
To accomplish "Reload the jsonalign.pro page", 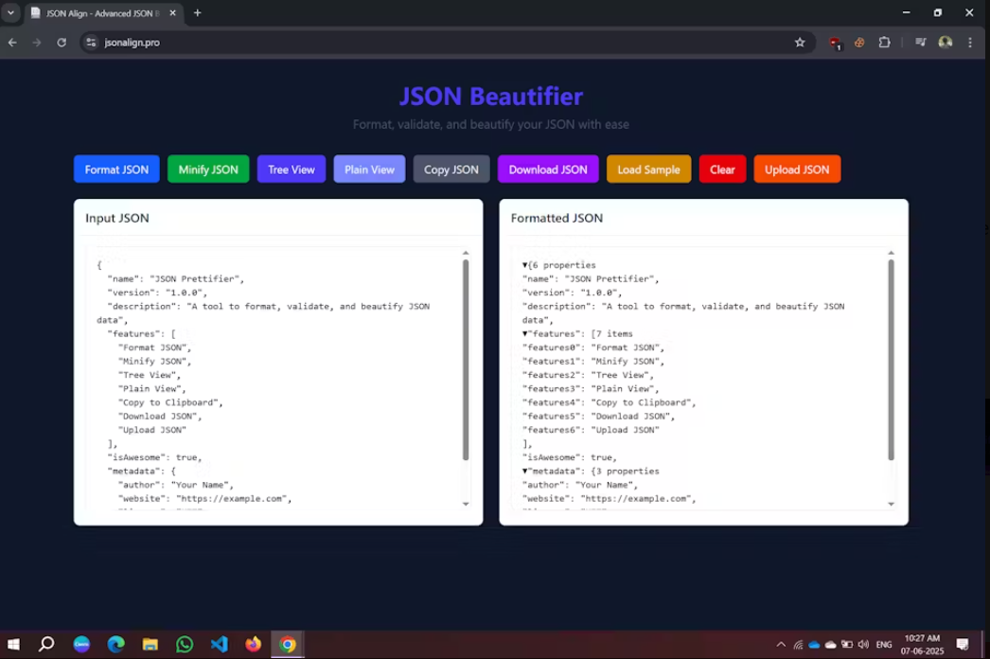I will pyautogui.click(x=62, y=43).
